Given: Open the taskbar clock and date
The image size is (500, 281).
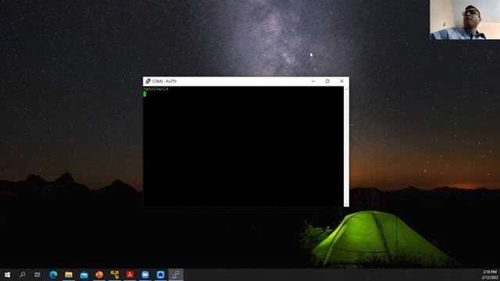Looking at the screenshot, I should pos(490,275).
